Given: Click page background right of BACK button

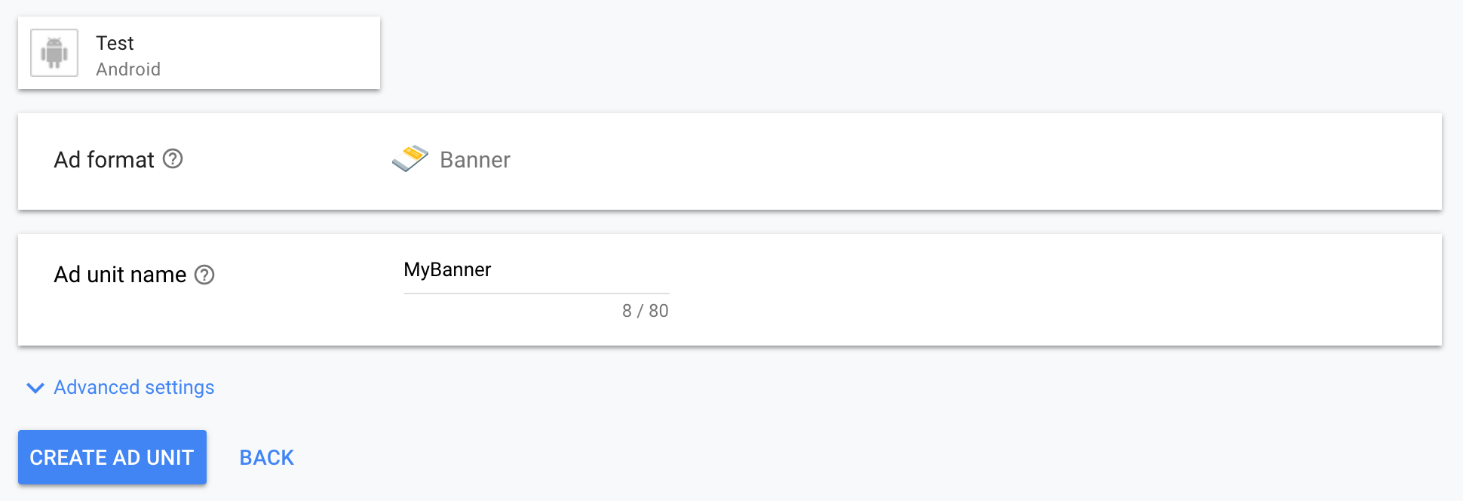Looking at the screenshot, I should pos(754,457).
